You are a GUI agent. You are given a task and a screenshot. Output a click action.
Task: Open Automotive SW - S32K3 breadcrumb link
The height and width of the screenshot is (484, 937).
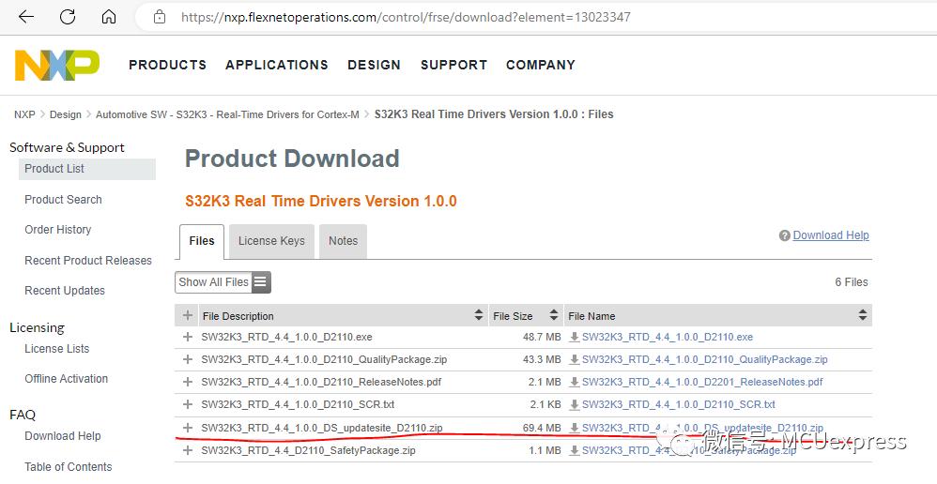(227, 114)
